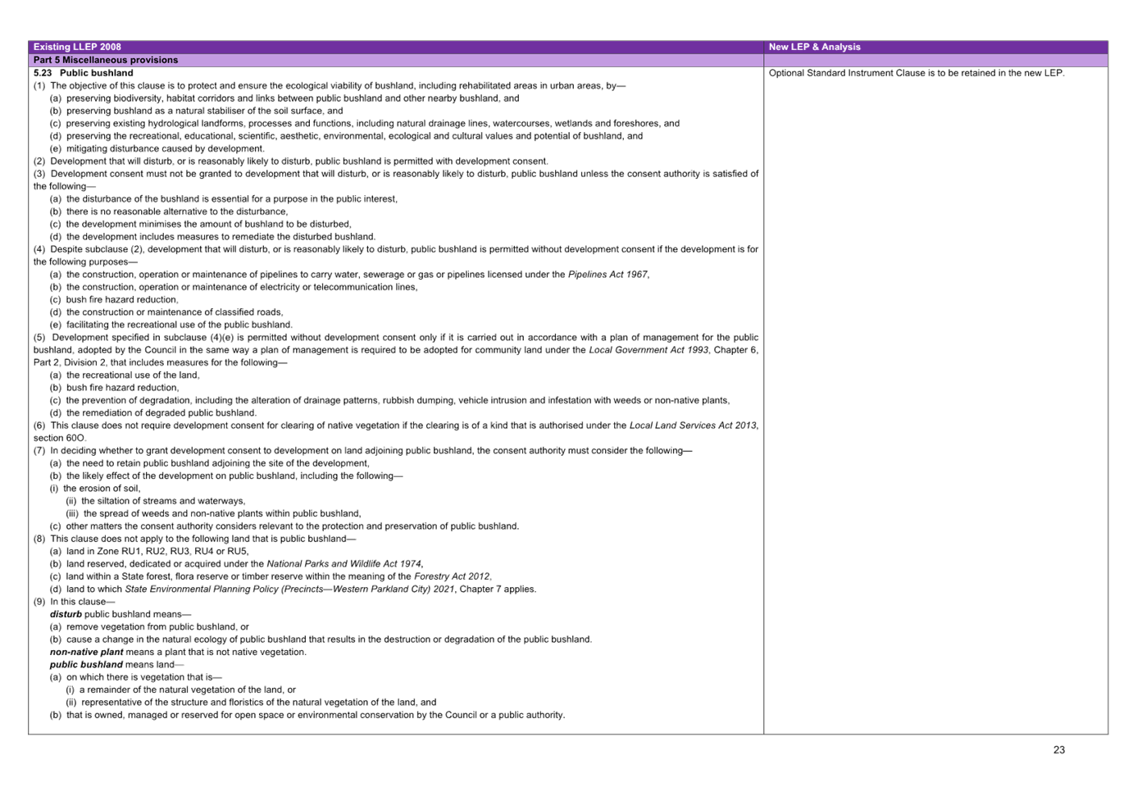The height and width of the screenshot is (801, 1133).
Task: Click line 'the construction or maintenance of classified roads'
Action: (x=166, y=312)
